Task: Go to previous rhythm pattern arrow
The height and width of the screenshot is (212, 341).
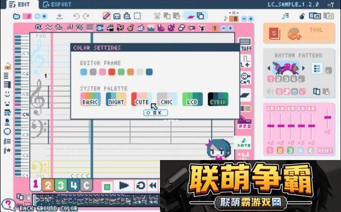Action: (269, 68)
